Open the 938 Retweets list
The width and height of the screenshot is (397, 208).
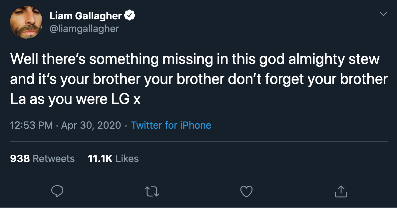point(42,159)
